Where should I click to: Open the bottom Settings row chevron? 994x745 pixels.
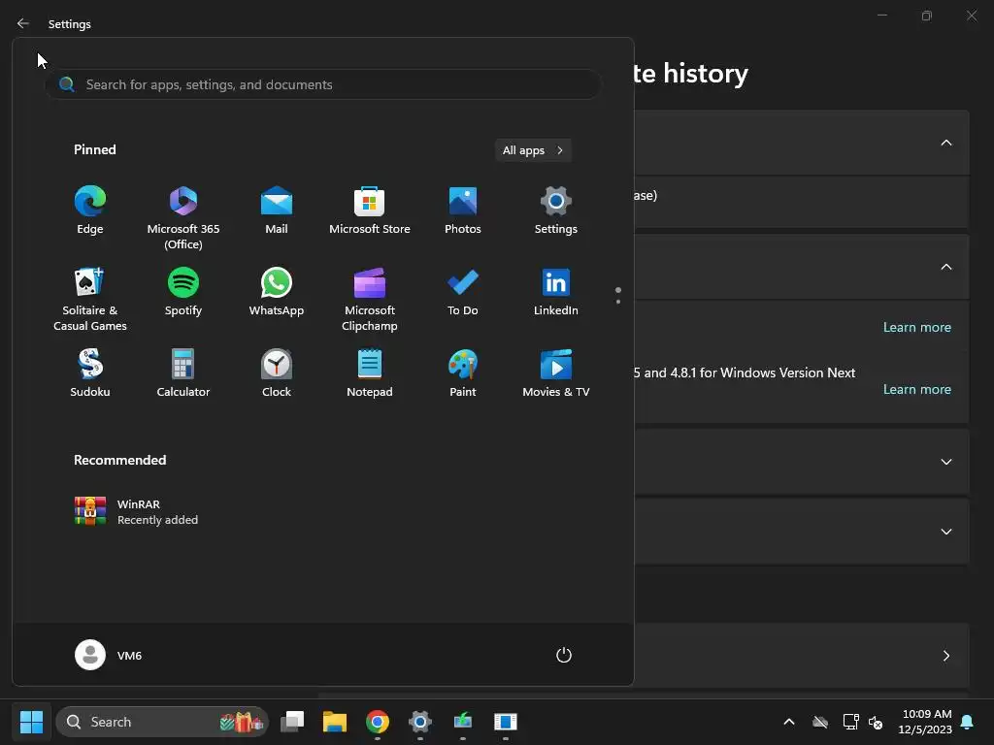click(x=945, y=656)
